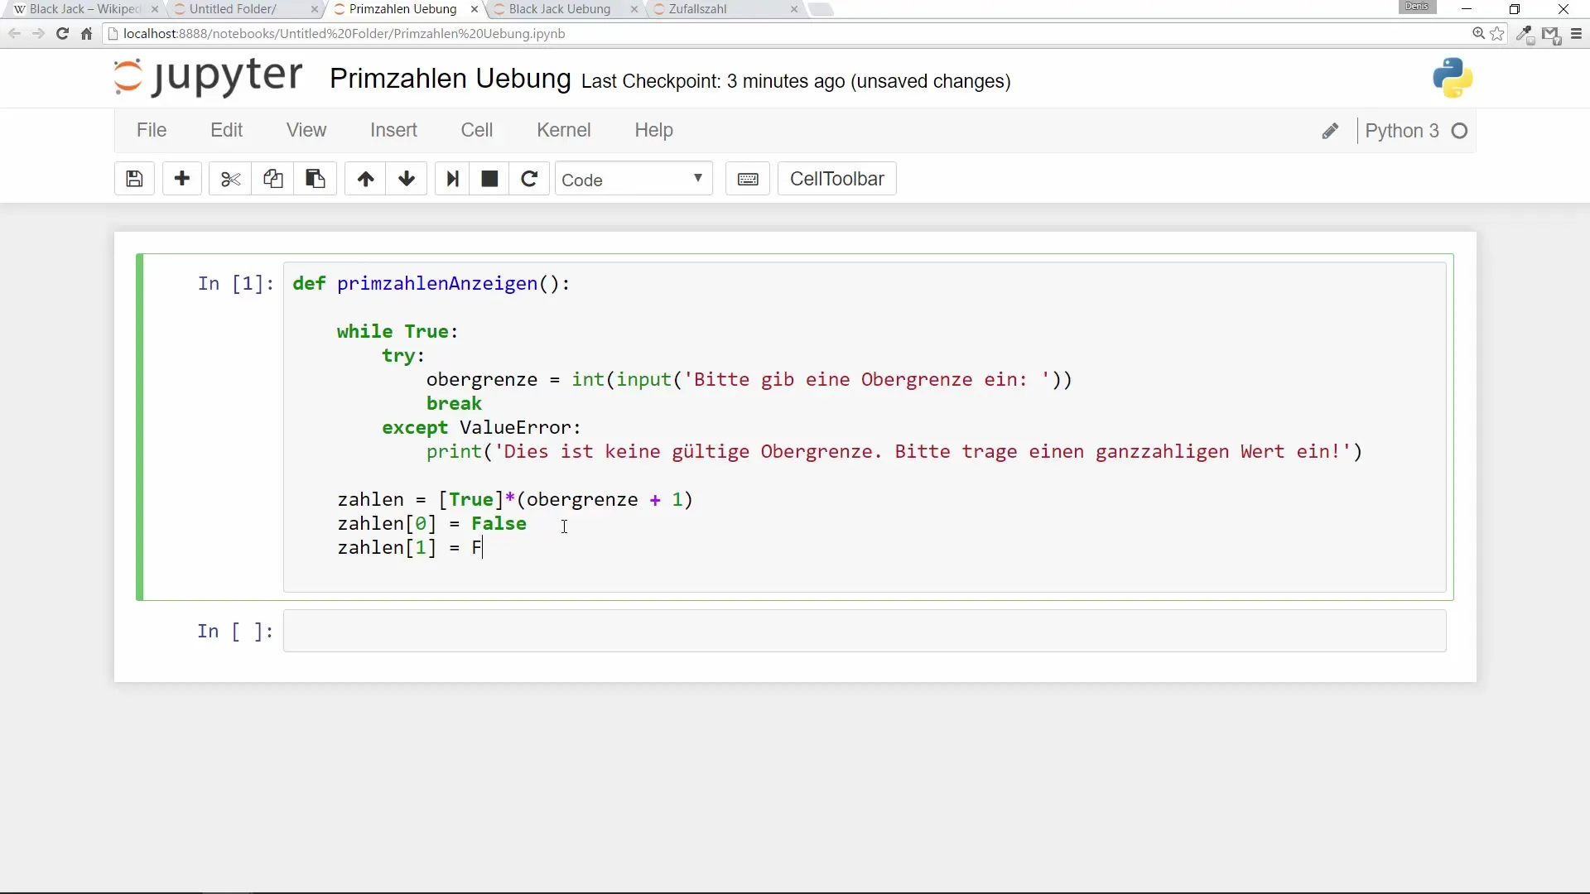Open the View menu
The width and height of the screenshot is (1590, 894).
[306, 130]
